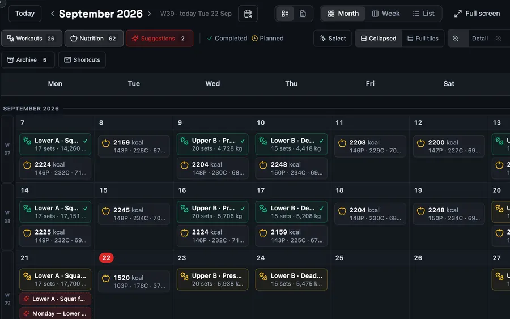Click the sparkle icon on Monday — Lower suggestion

coord(26,313)
